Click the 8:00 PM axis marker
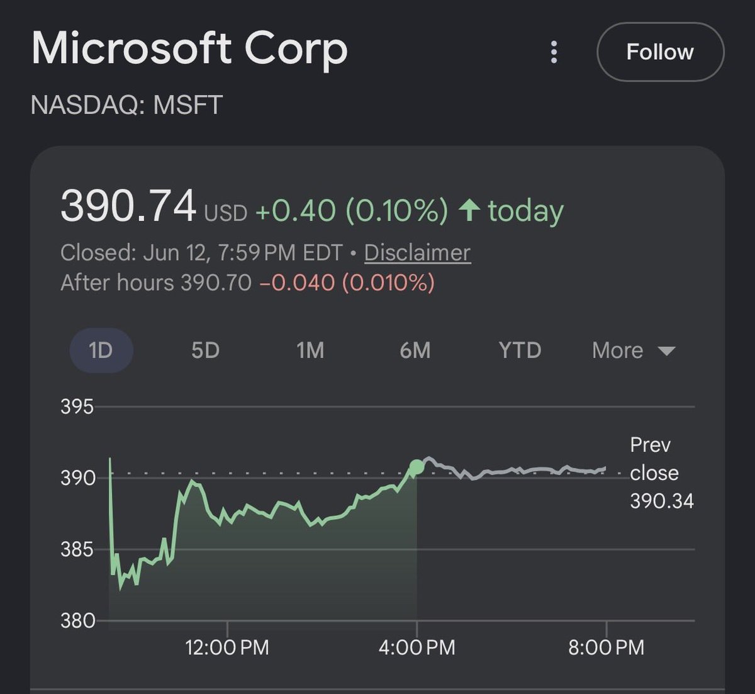 (x=606, y=647)
